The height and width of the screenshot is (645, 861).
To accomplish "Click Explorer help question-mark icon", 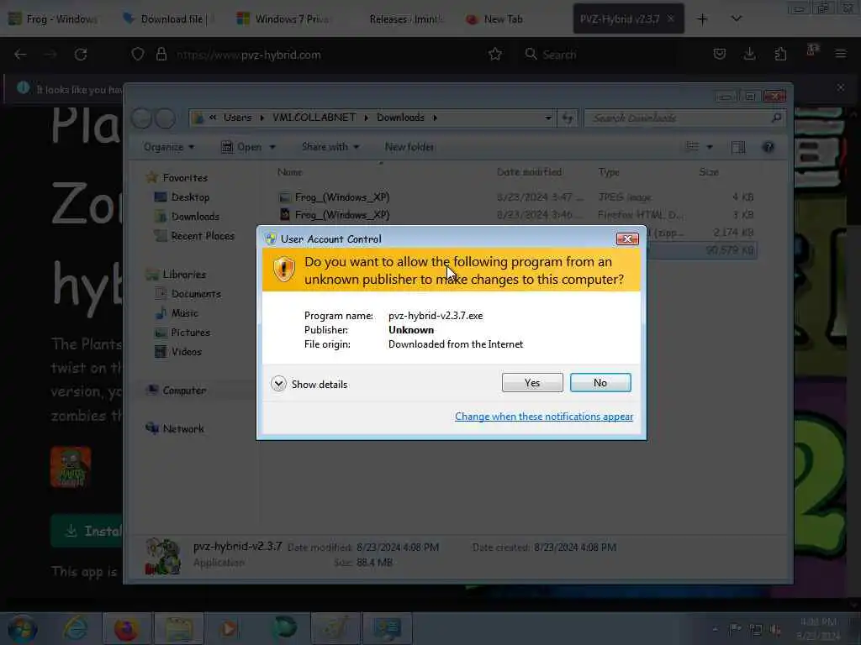I will point(769,147).
